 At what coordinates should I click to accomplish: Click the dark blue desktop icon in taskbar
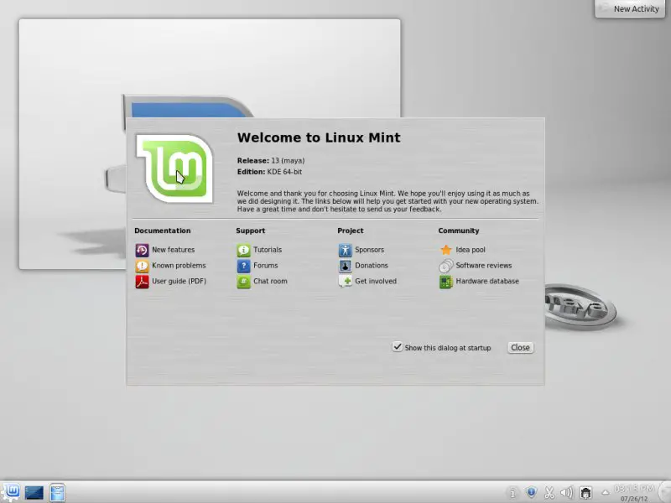click(34, 493)
